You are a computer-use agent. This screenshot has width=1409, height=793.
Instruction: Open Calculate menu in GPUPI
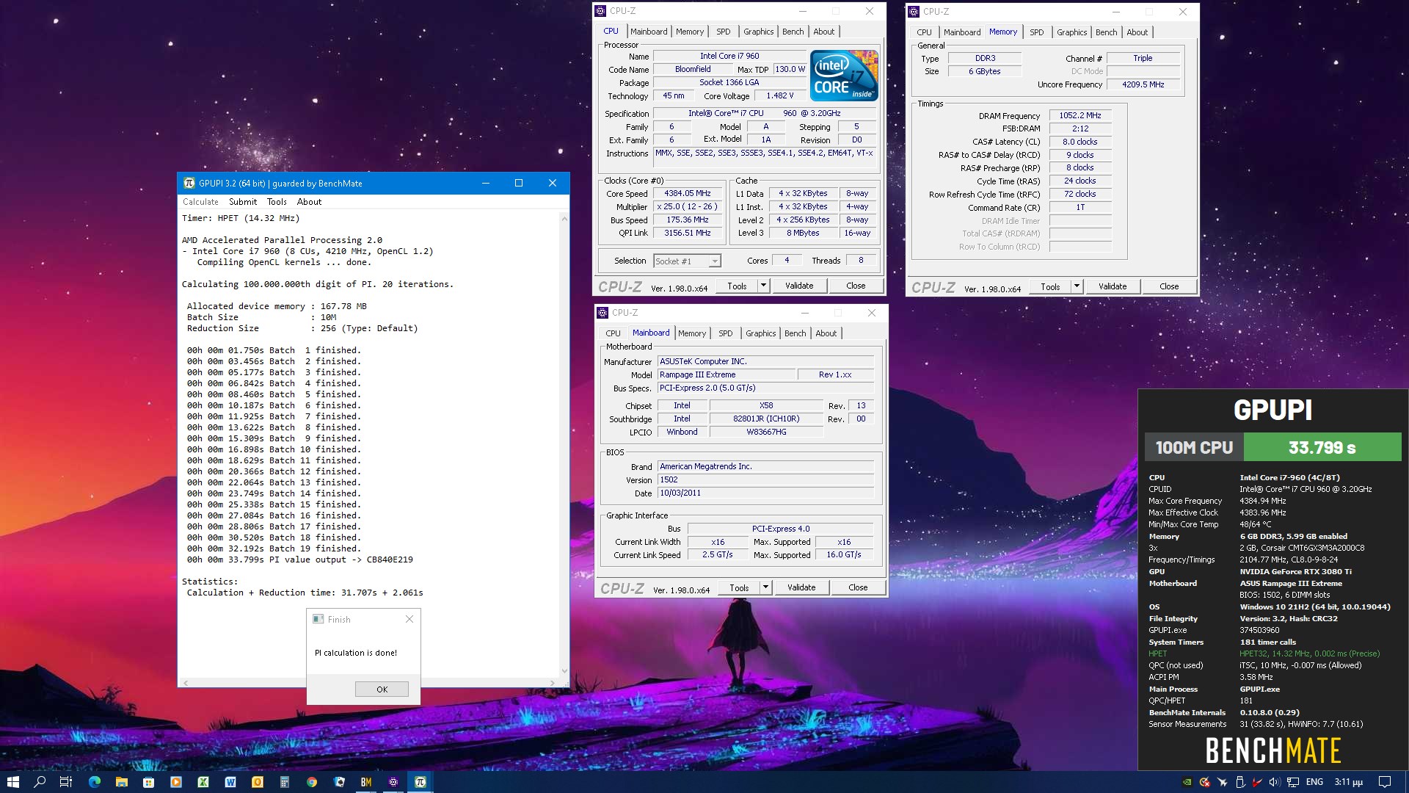click(200, 202)
